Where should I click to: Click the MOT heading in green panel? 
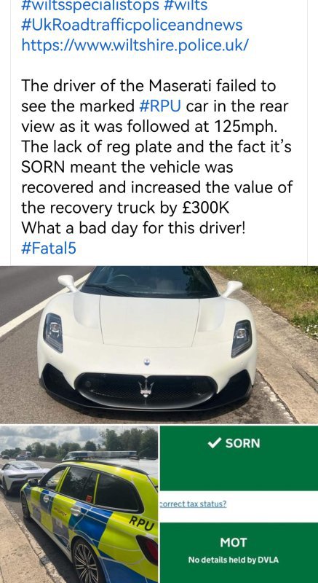click(x=233, y=542)
